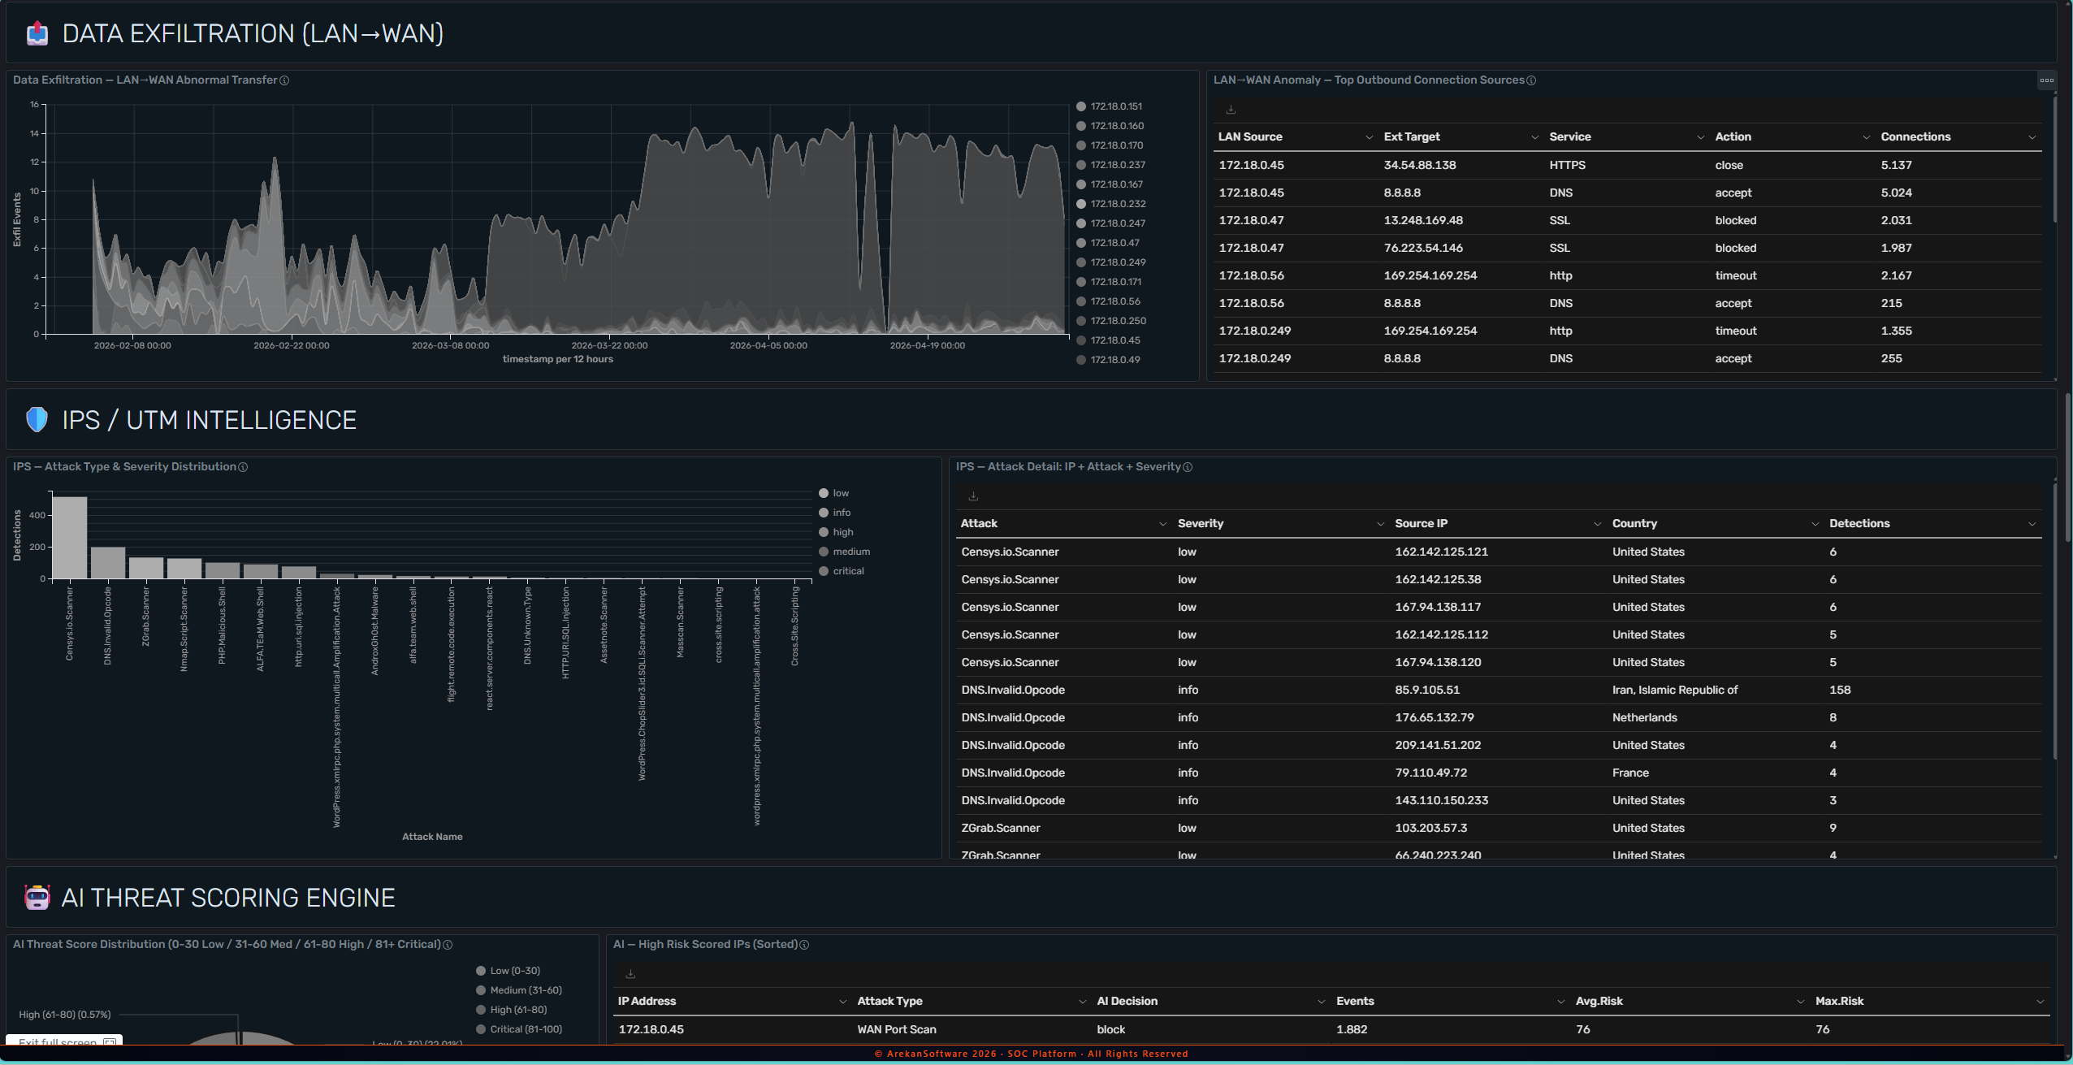Open the LAN Source column dropdown chevron

click(1370, 137)
